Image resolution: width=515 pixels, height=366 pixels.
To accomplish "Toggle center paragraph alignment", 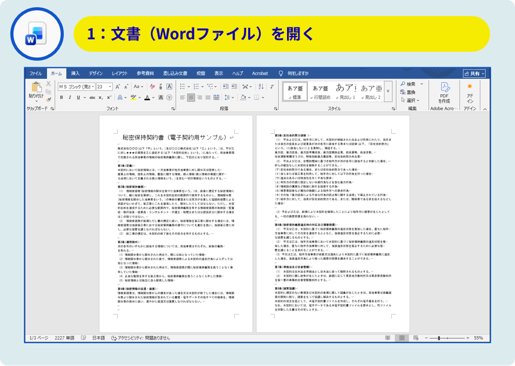I will 191,97.
